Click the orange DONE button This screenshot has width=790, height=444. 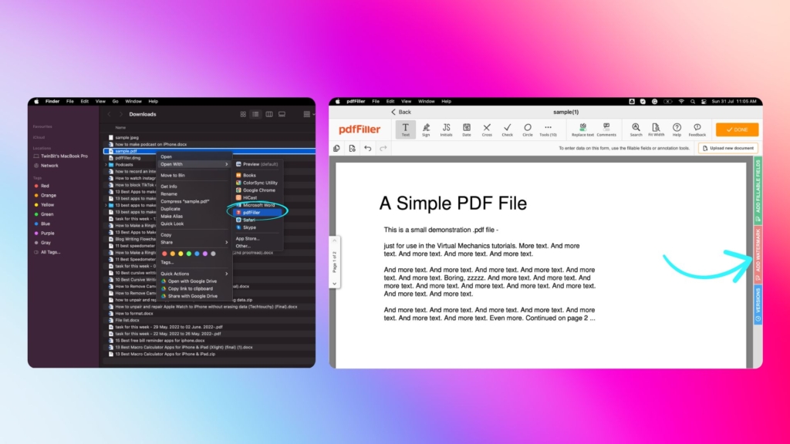coord(737,129)
